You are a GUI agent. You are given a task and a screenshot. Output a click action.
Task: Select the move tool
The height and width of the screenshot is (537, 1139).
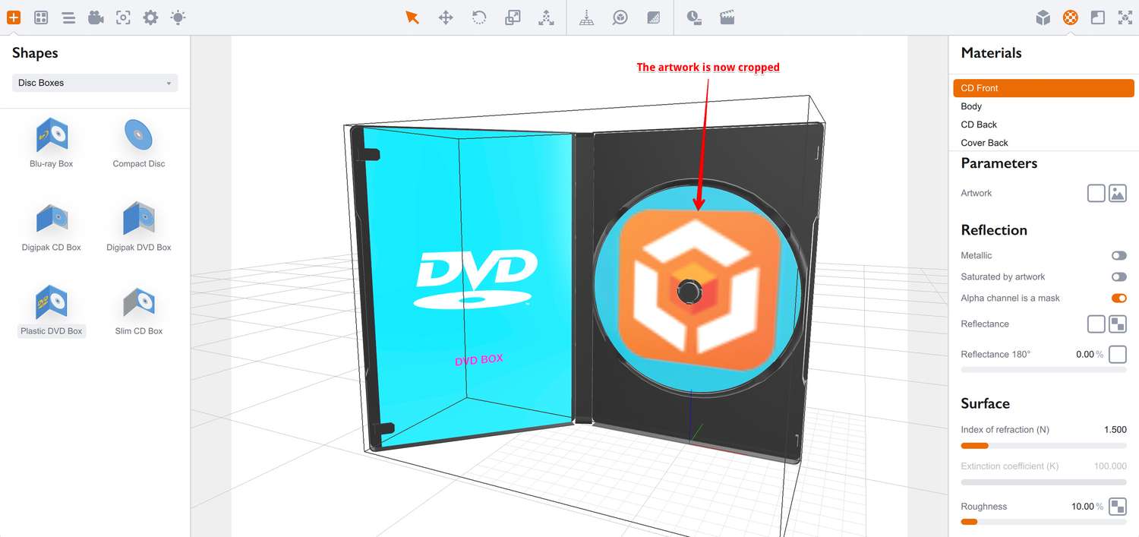click(x=446, y=17)
